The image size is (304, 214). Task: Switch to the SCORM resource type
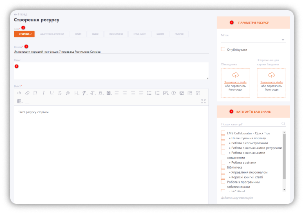coord(160,34)
